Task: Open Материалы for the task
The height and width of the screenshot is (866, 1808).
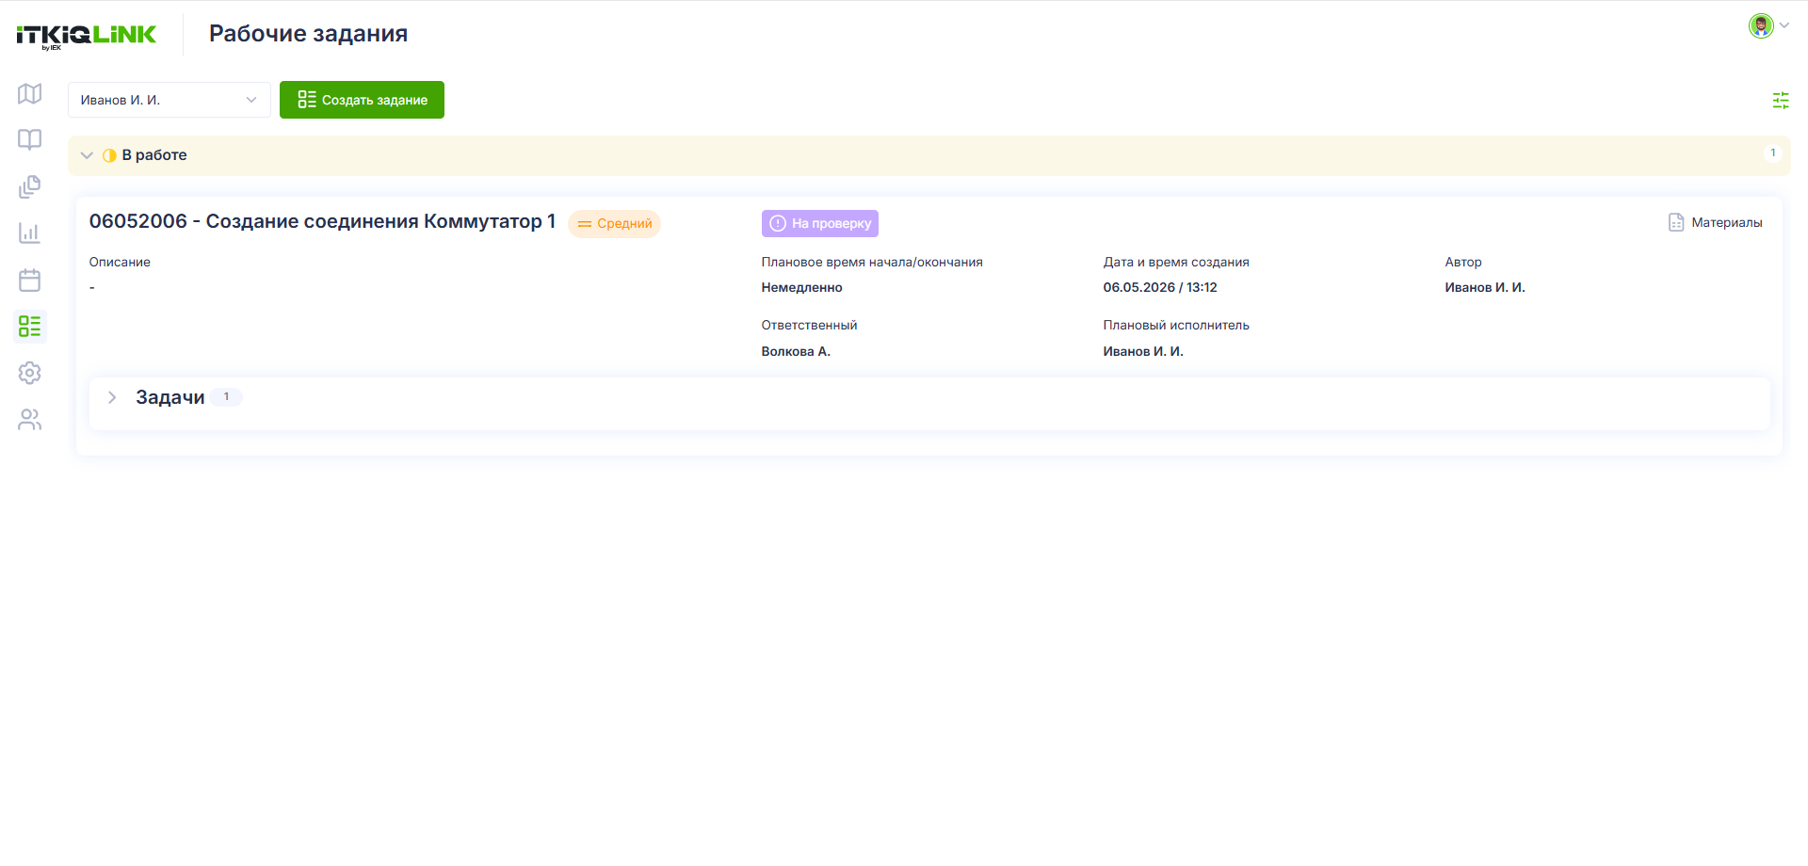Action: click(1716, 222)
